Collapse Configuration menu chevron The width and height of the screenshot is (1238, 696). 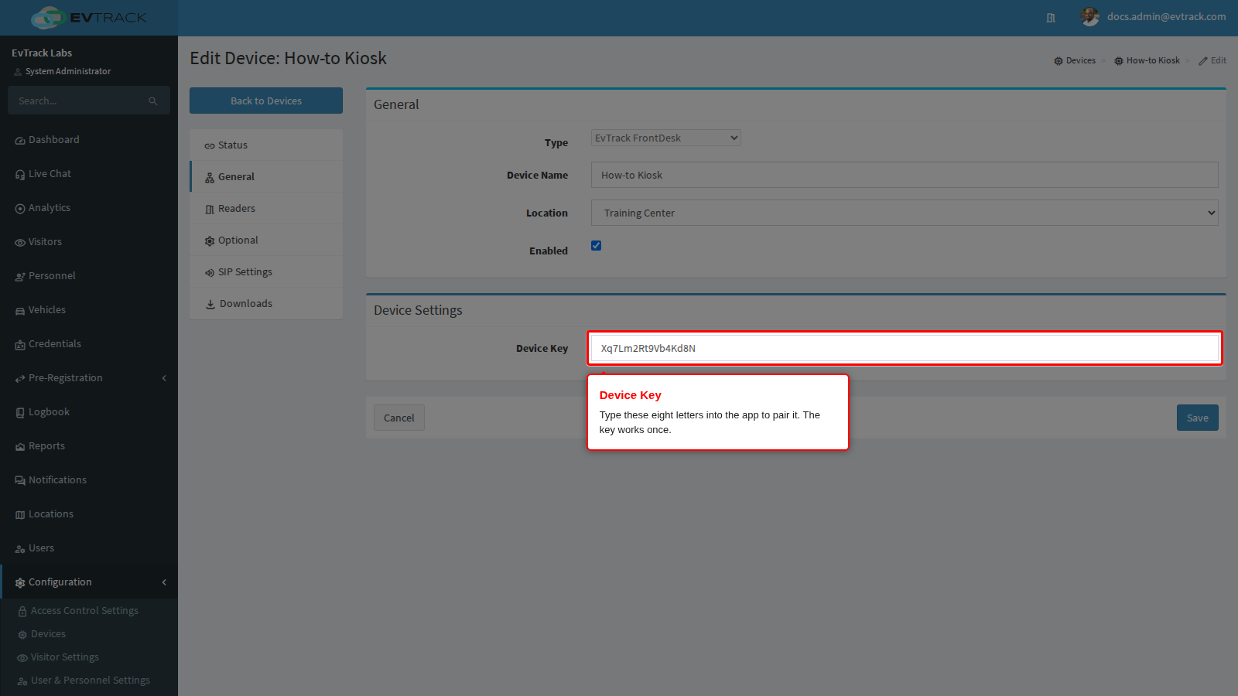pos(164,582)
